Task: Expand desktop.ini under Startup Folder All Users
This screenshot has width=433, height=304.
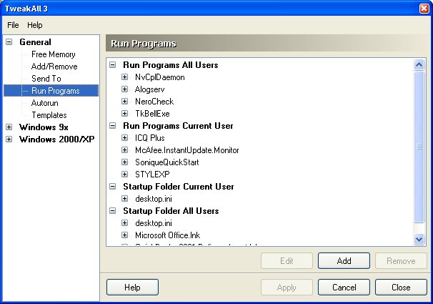Action: click(125, 223)
